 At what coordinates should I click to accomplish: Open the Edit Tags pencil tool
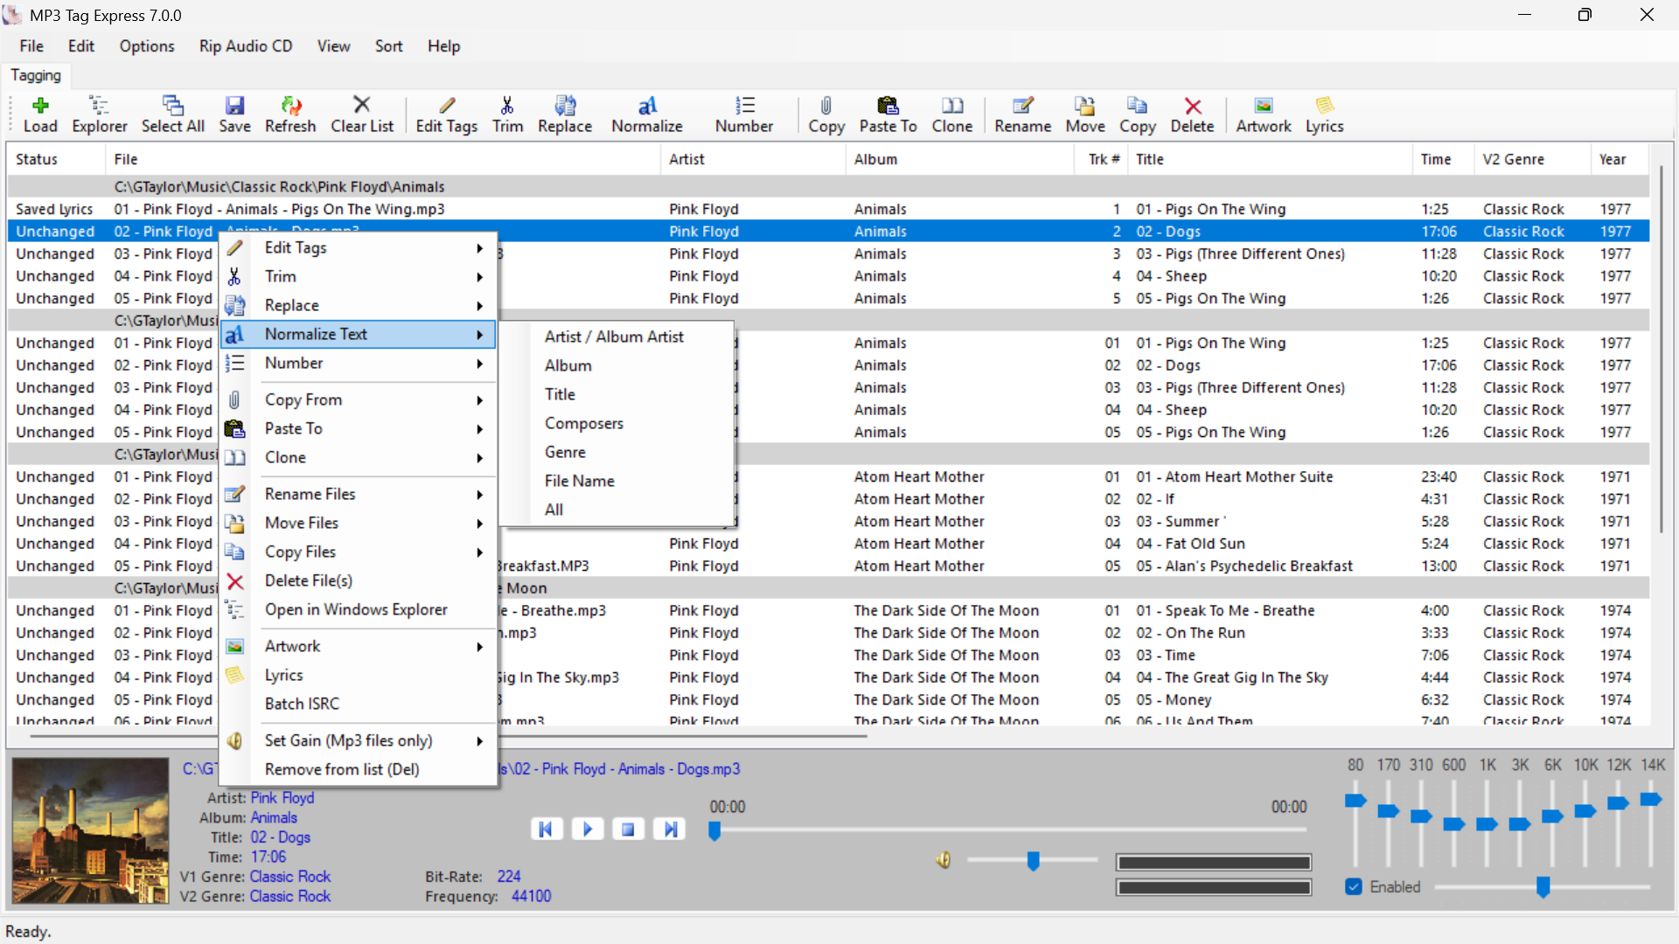point(446,115)
